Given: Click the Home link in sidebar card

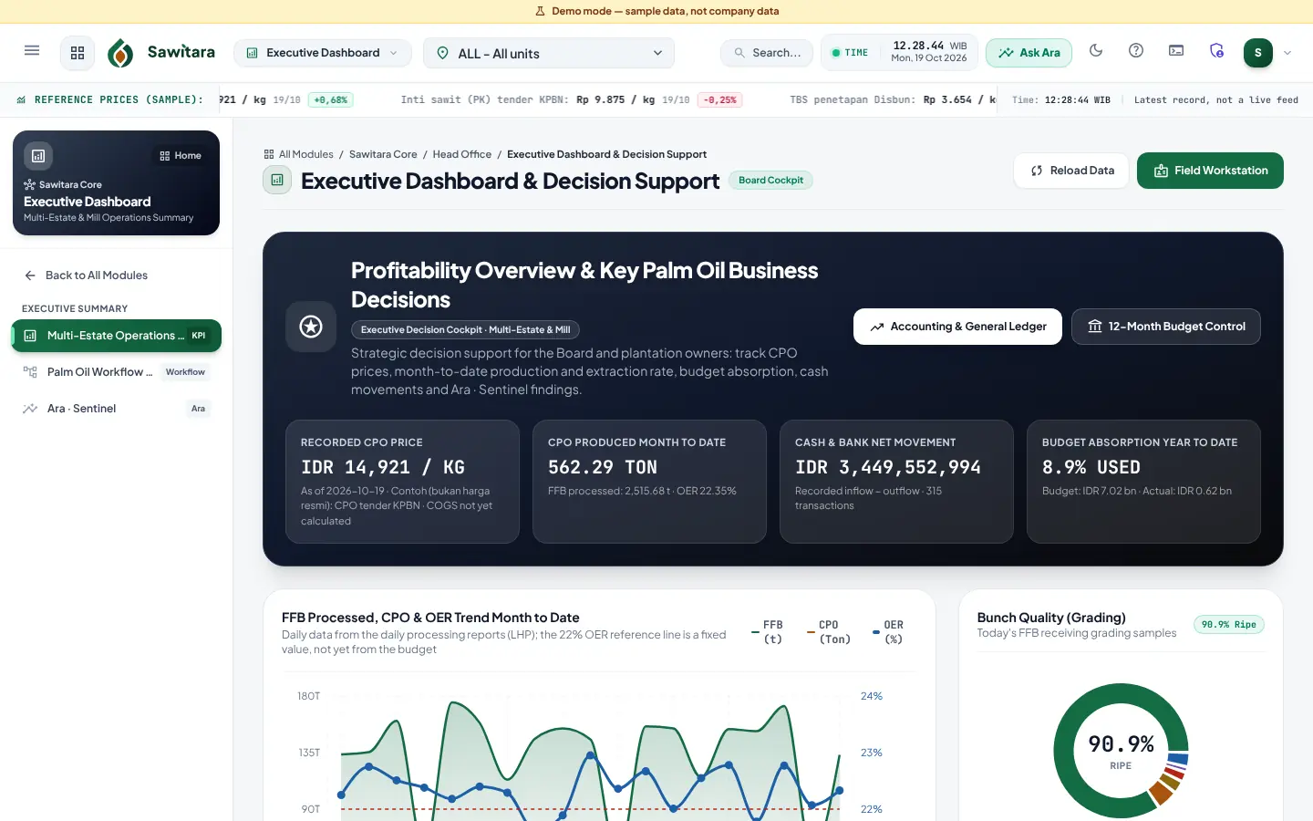Looking at the screenshot, I should click(181, 156).
